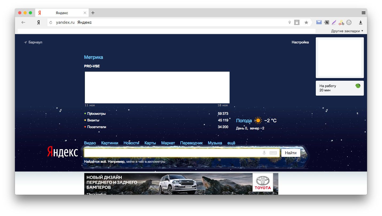
Task: Open the Настройка settings link
Action: [x=300, y=42]
